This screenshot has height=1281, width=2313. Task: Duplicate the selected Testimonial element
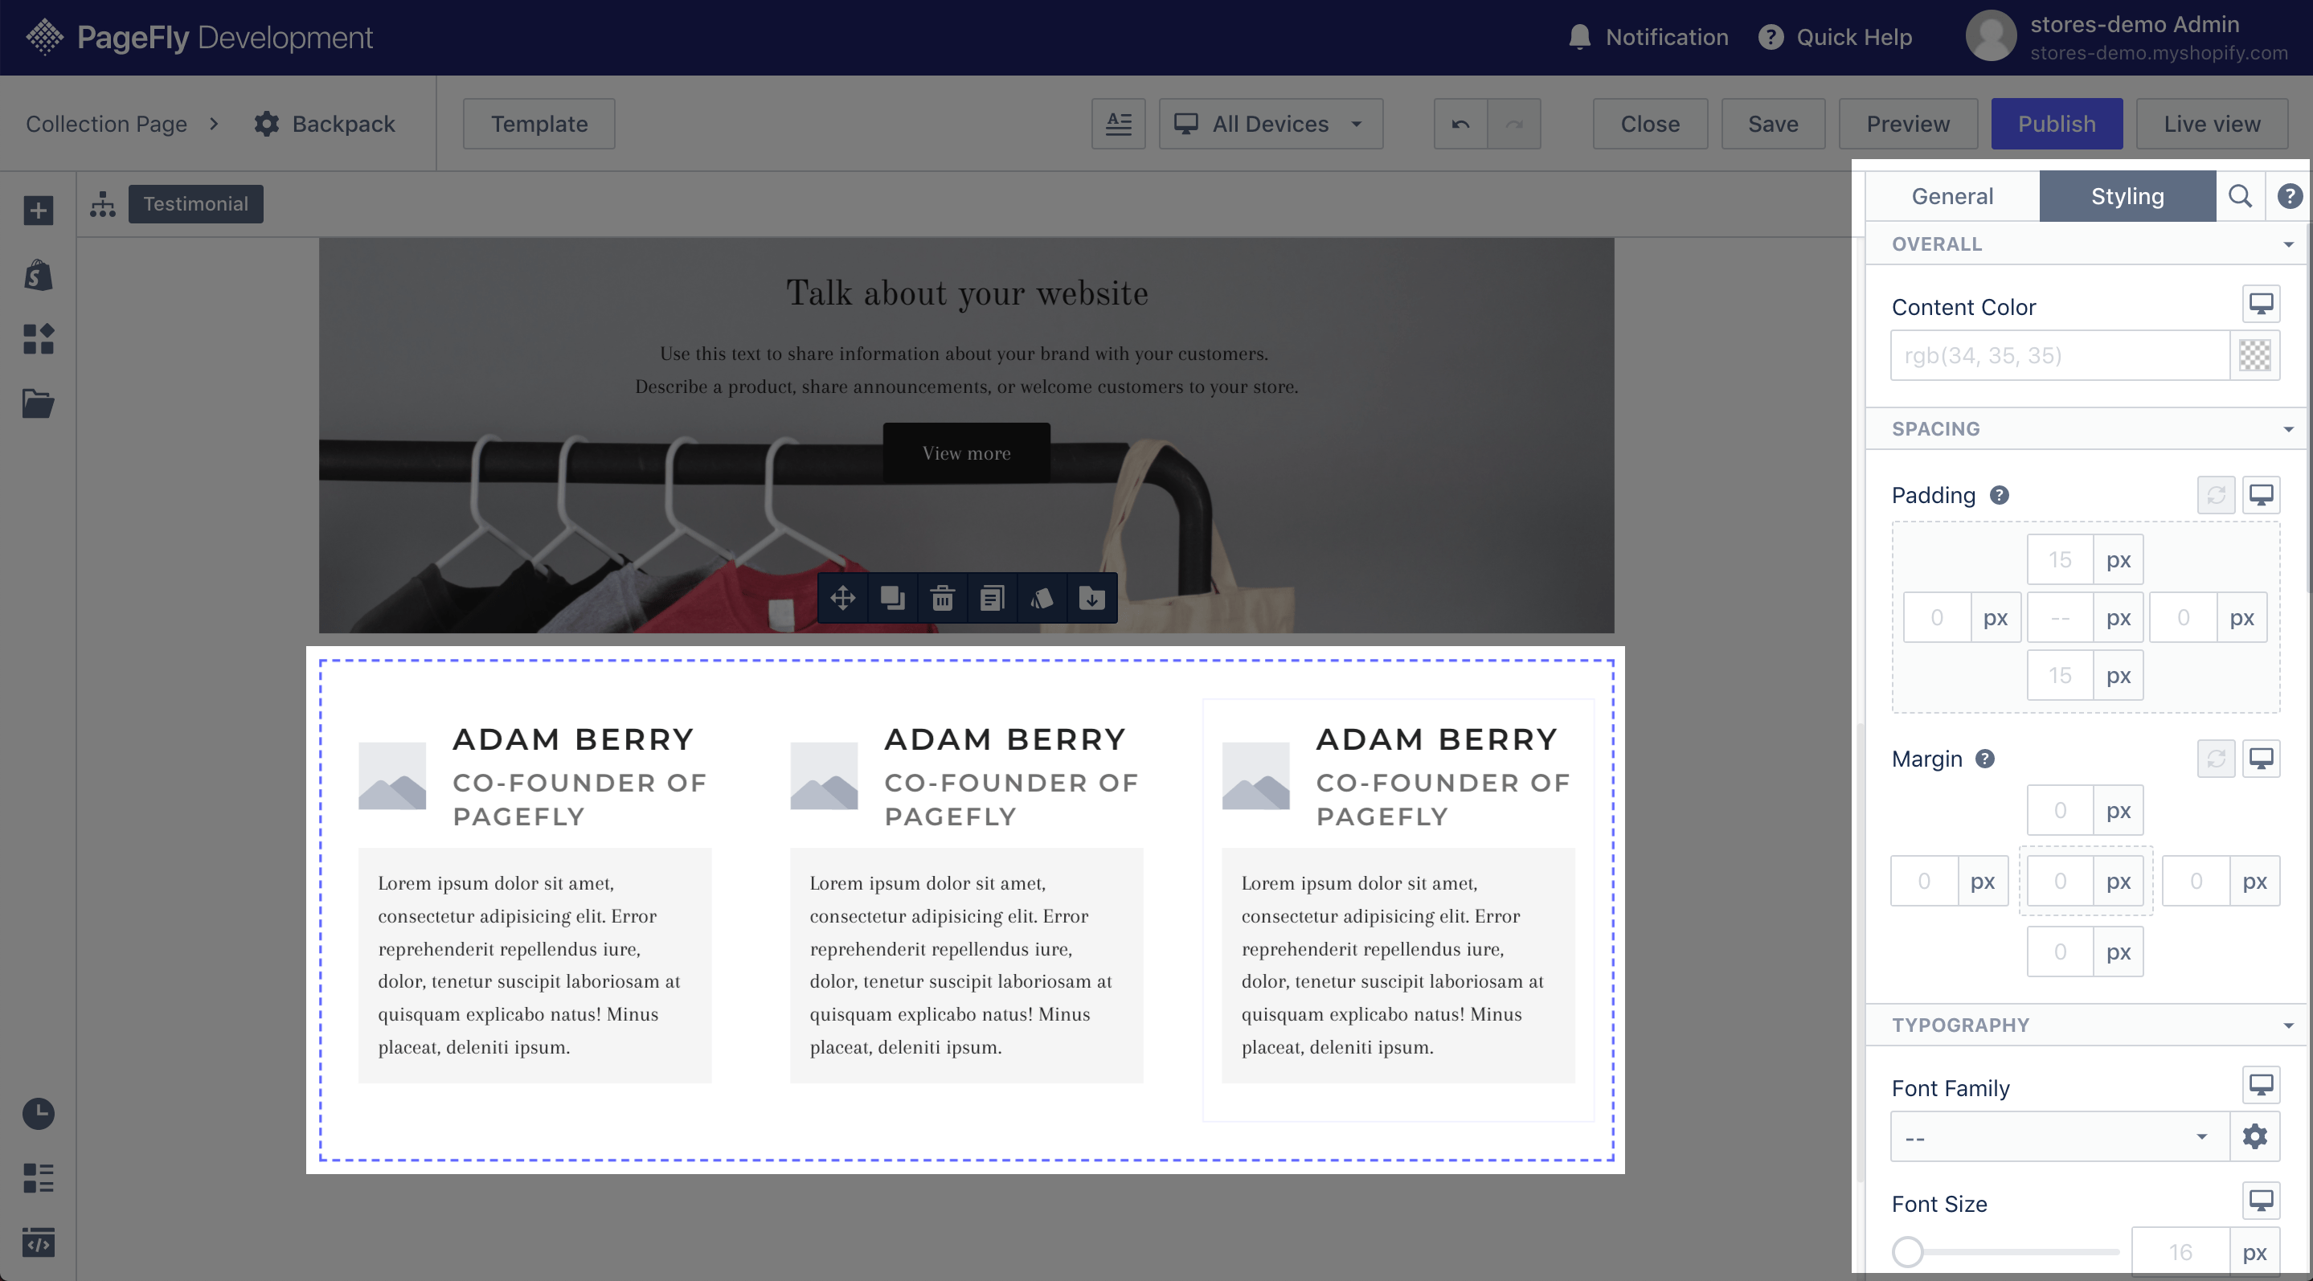pyautogui.click(x=893, y=598)
